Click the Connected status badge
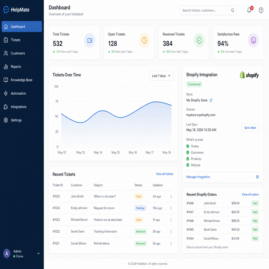 coord(194,84)
